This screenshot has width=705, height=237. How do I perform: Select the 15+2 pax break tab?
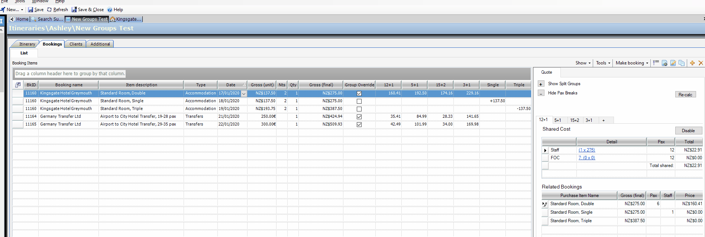click(x=575, y=120)
